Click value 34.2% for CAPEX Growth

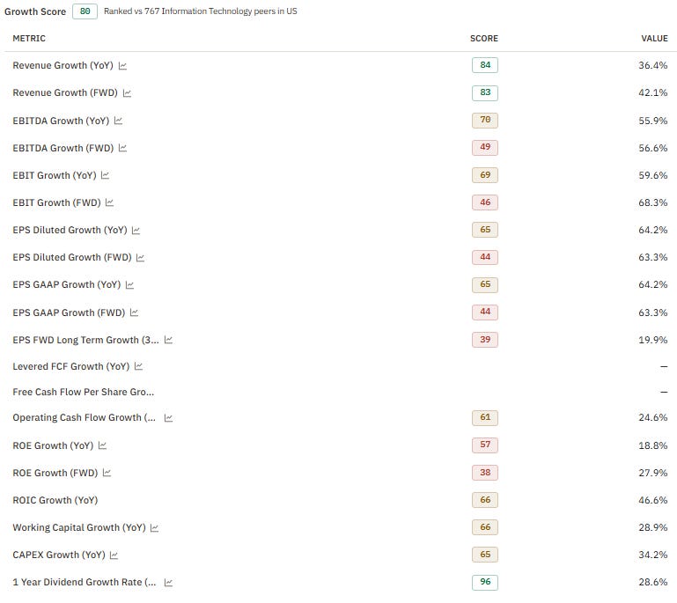[653, 555]
